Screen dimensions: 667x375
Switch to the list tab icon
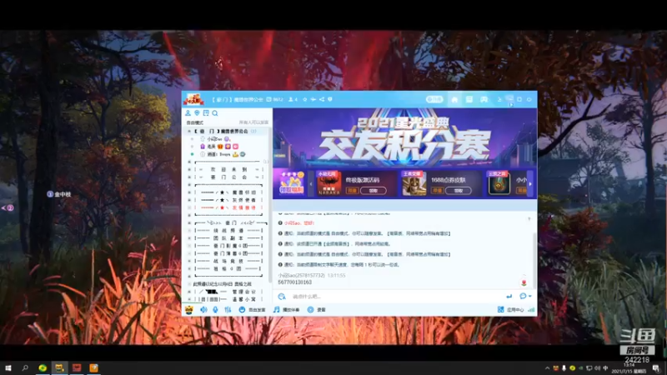pos(469,99)
